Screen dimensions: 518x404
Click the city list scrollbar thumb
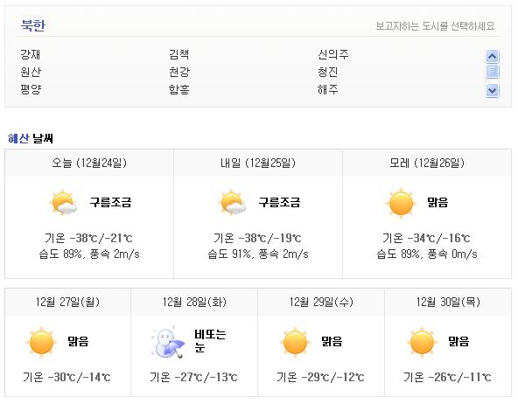[x=492, y=71]
